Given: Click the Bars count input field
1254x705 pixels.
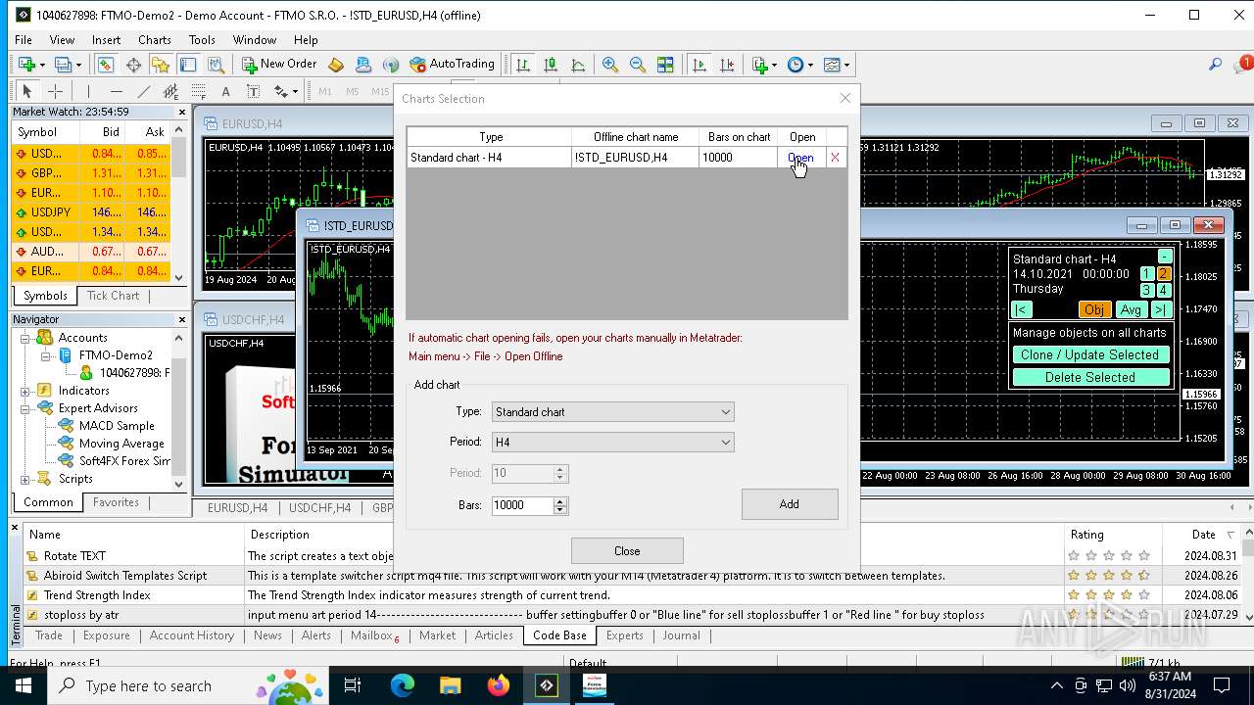Looking at the screenshot, I should (522, 505).
